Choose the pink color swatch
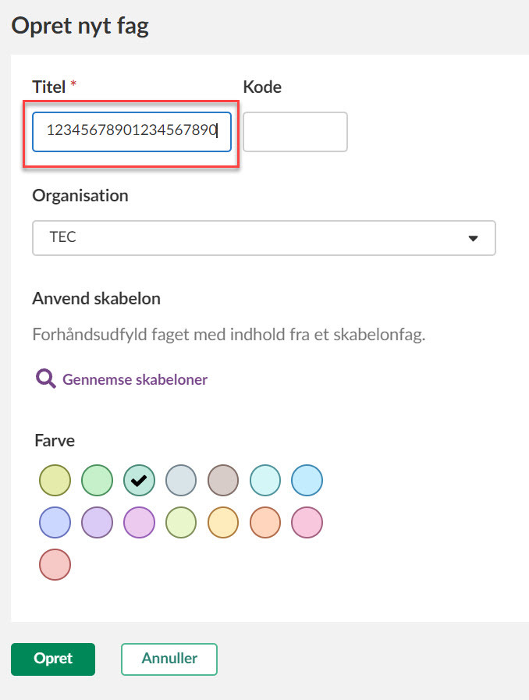This screenshot has width=529, height=700. point(307,523)
